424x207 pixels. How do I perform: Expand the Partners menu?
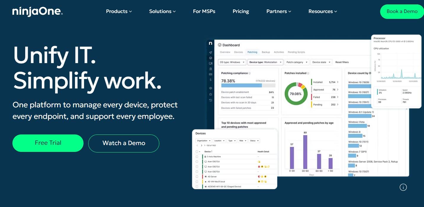[279, 11]
